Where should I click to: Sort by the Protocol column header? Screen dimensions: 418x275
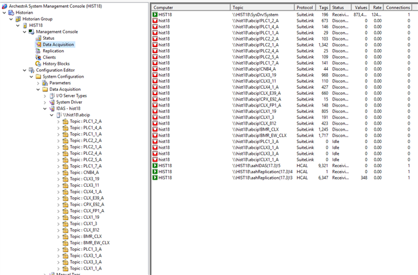[305, 7]
